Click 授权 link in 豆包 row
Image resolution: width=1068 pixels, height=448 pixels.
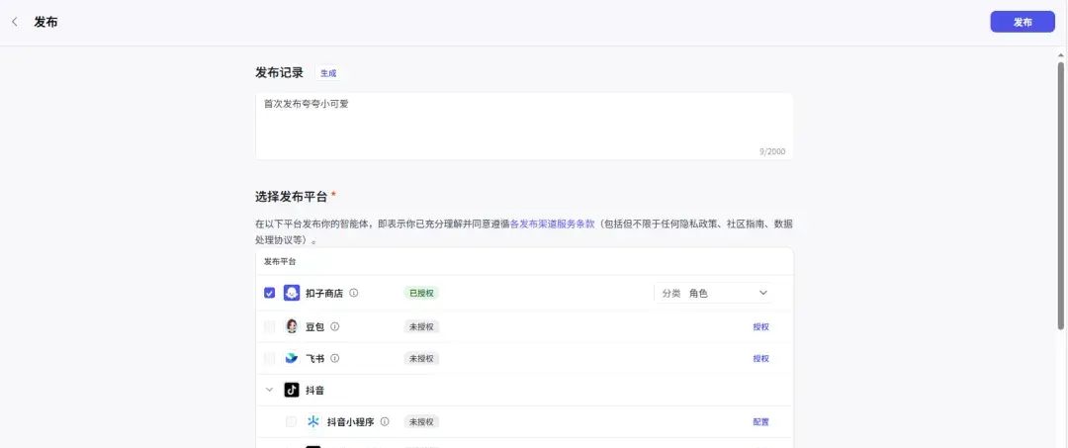pyautogui.click(x=760, y=326)
